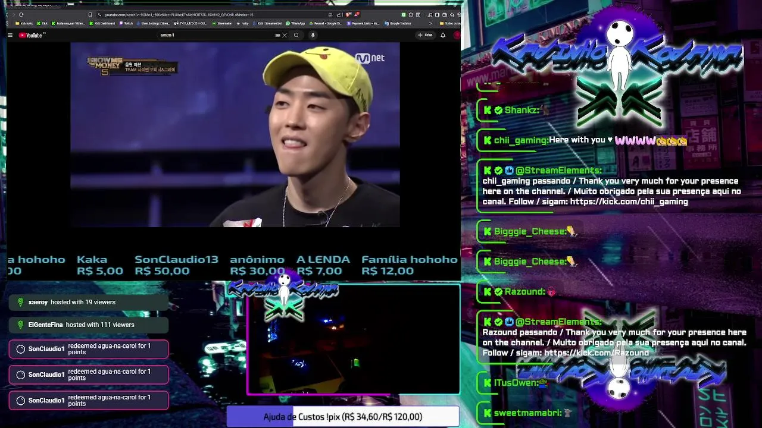Screen dimensions: 762x428
Task: Open the 'kick' bookmarks folder
Action: tap(24, 23)
